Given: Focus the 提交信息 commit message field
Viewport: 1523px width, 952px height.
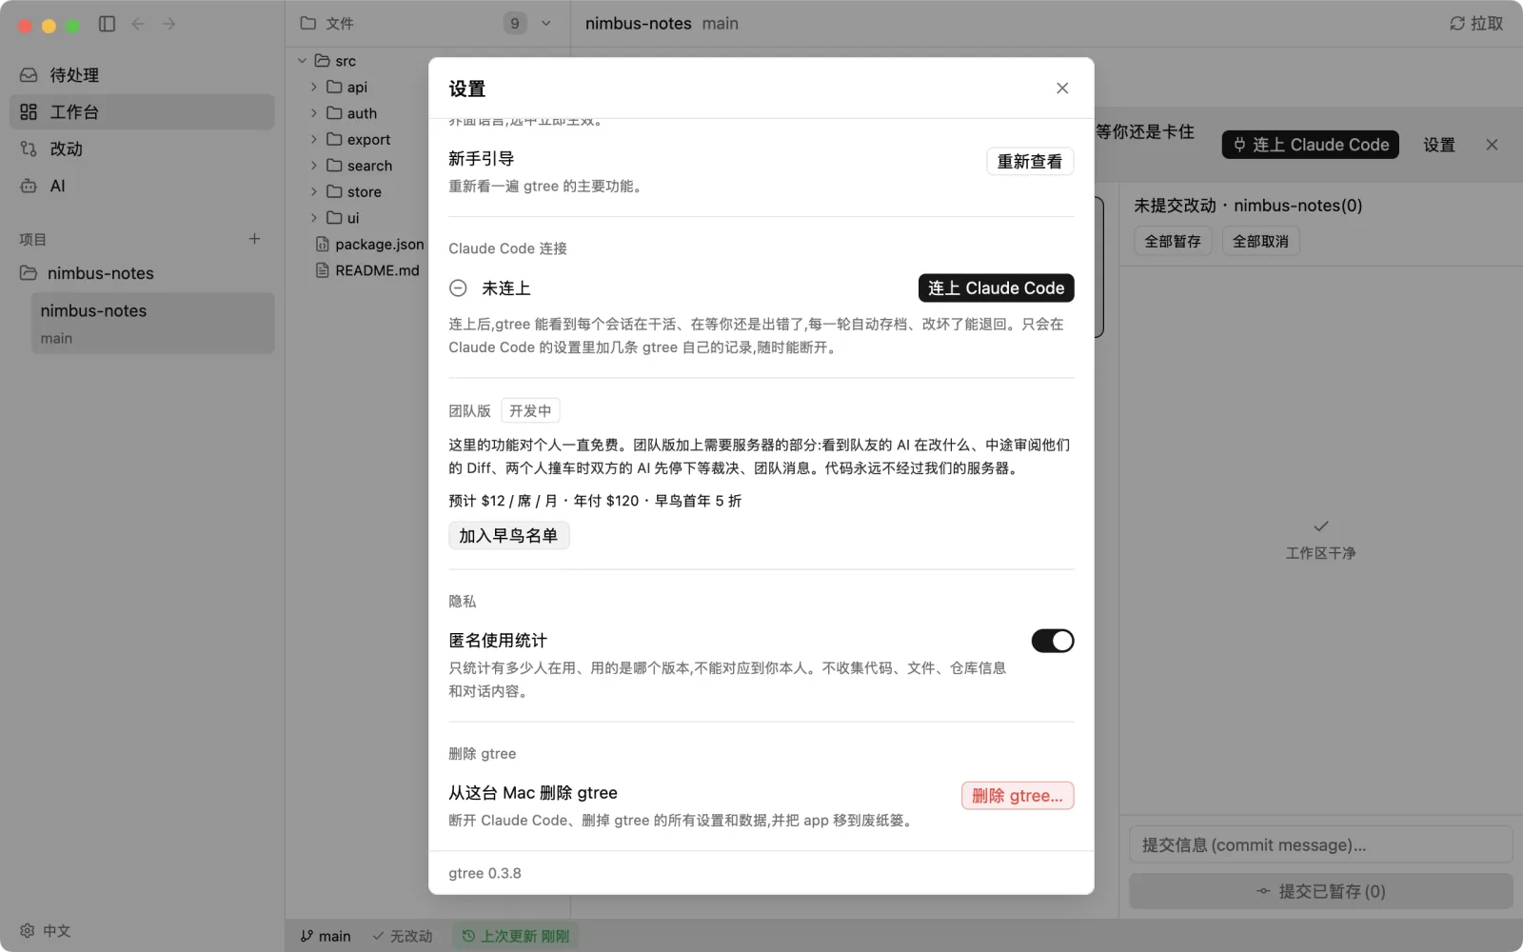Looking at the screenshot, I should click(x=1321, y=844).
